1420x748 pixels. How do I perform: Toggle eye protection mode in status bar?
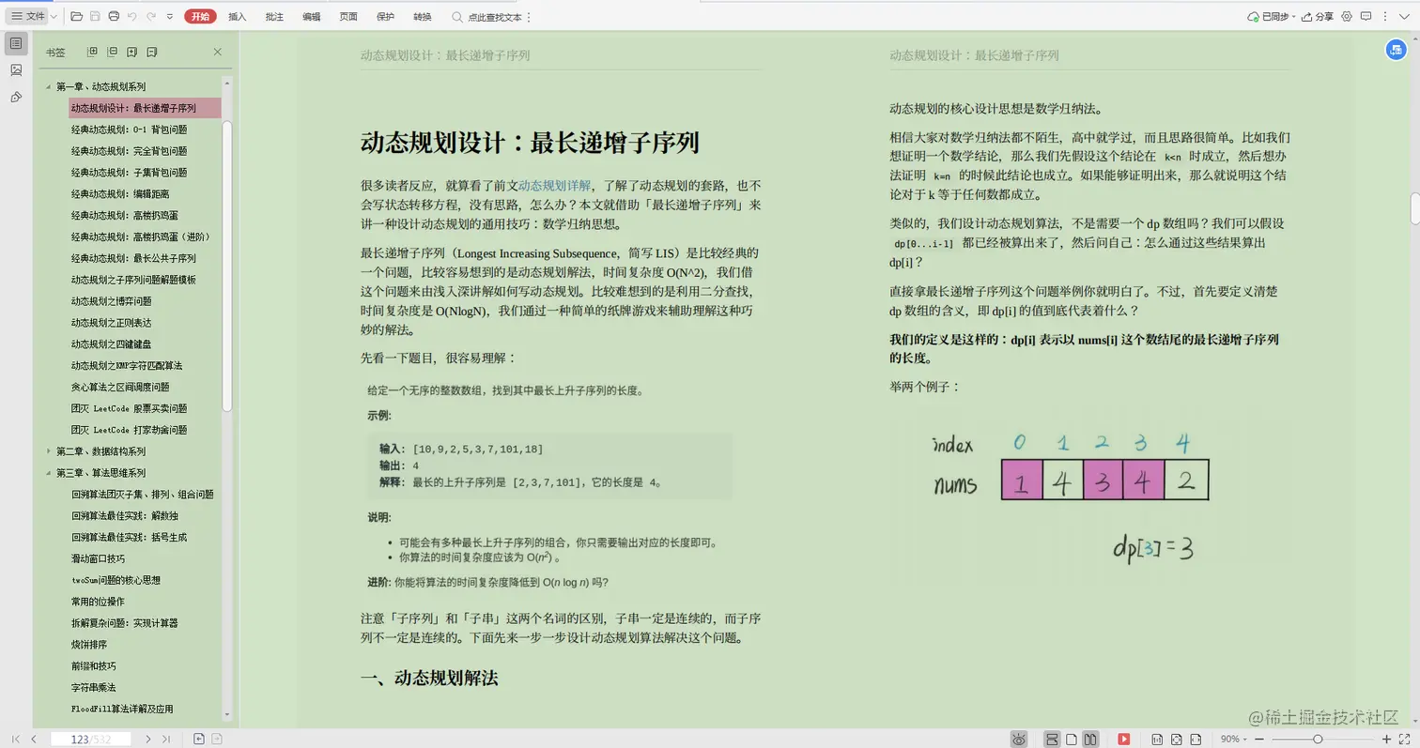(x=1017, y=740)
